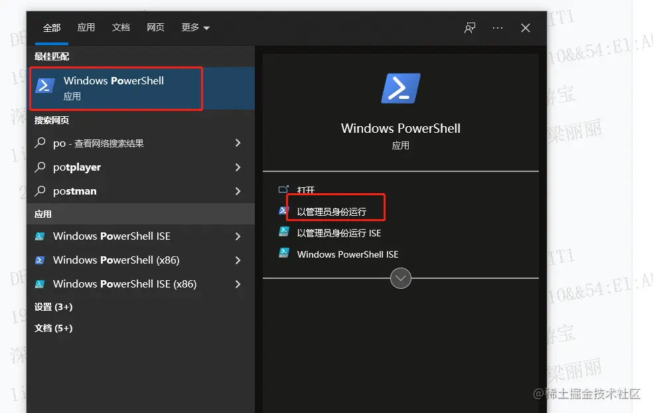Show the 文档 (5+) results
Screen dimensions: 653x413
[x=53, y=329]
